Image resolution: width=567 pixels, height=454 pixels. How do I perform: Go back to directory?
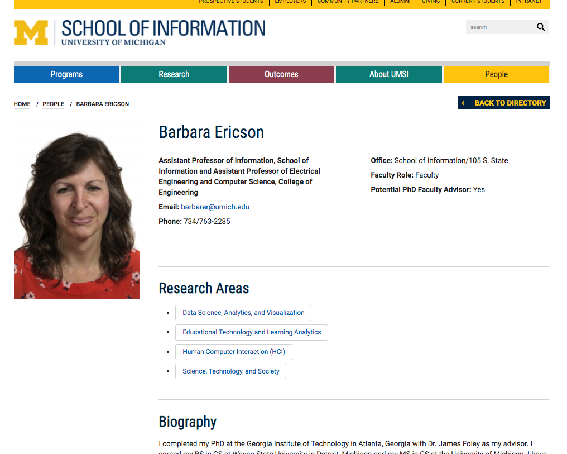click(504, 103)
